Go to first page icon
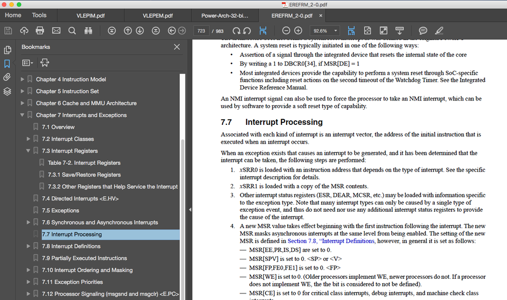Image resolution: width=507 pixels, height=300 pixels. point(112,30)
